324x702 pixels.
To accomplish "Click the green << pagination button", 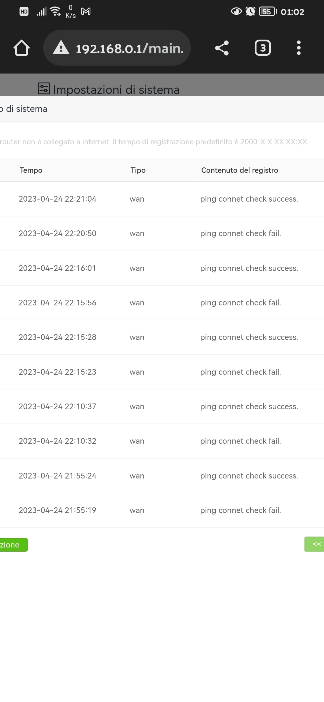I will coord(314,544).
